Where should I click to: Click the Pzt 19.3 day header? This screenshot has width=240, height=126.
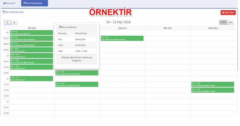point(32,28)
